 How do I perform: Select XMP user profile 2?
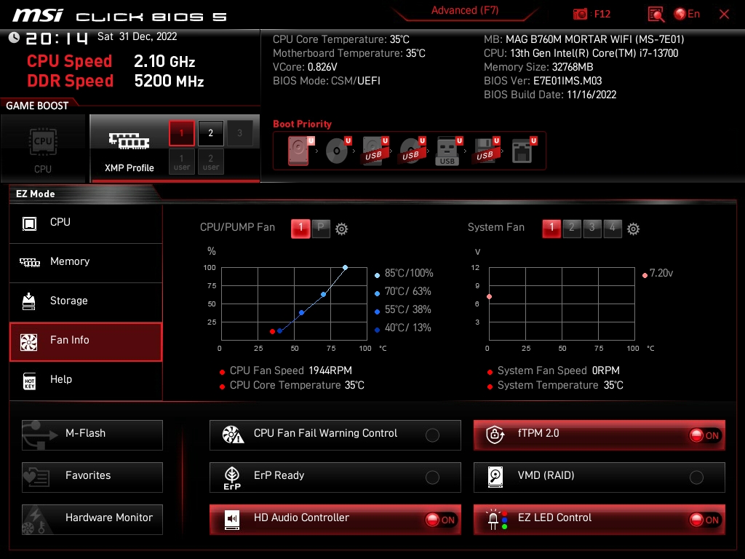[x=210, y=162]
